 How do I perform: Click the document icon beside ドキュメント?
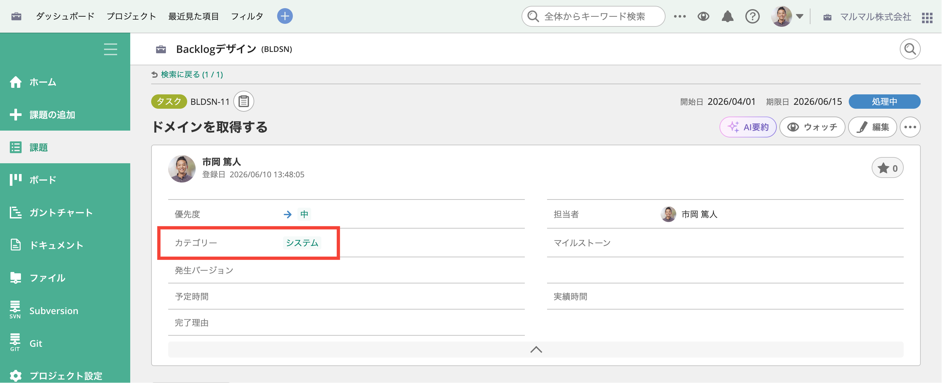(x=15, y=245)
